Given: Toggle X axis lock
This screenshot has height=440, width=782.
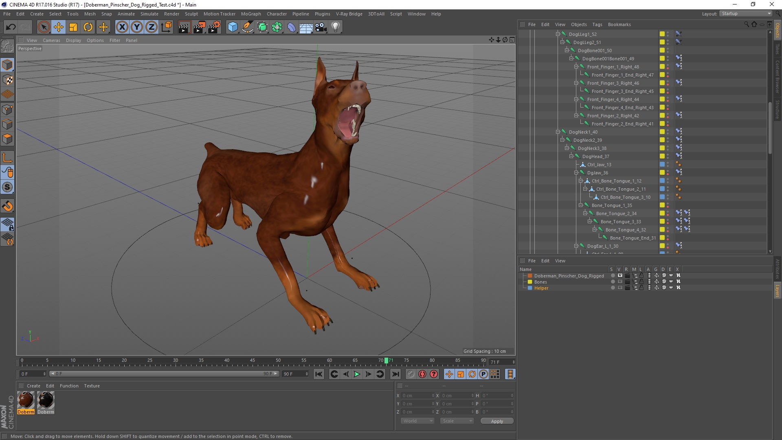Looking at the screenshot, I should 122,27.
